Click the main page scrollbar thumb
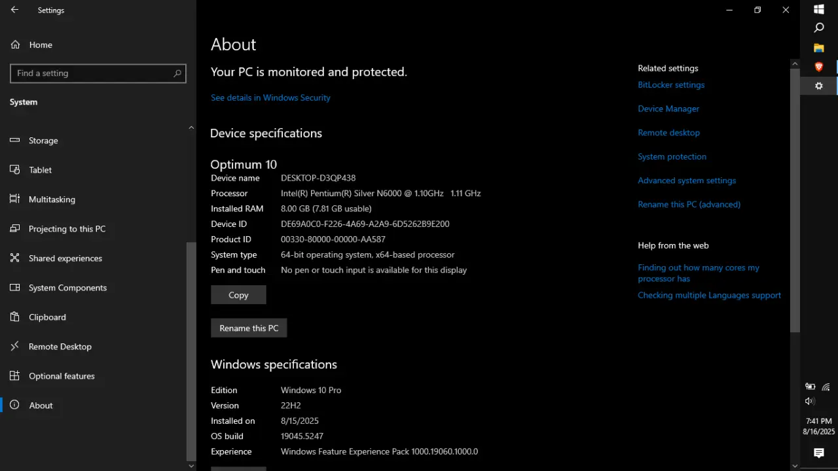The height and width of the screenshot is (471, 838). [795, 200]
